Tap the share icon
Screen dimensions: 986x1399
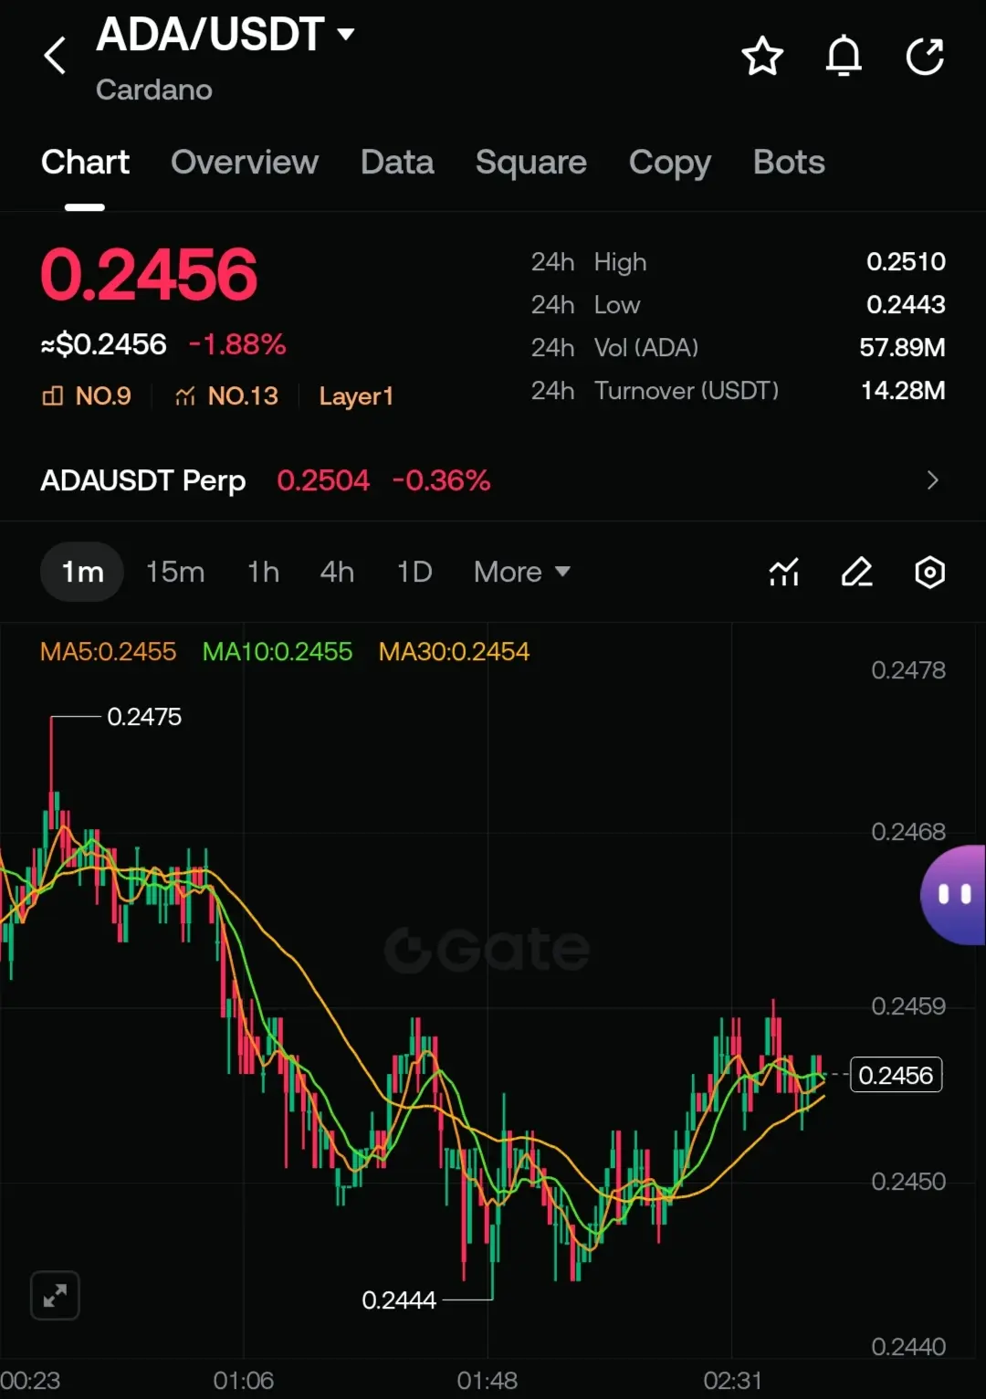pos(925,57)
